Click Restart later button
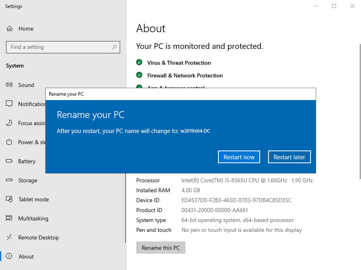 coord(290,157)
